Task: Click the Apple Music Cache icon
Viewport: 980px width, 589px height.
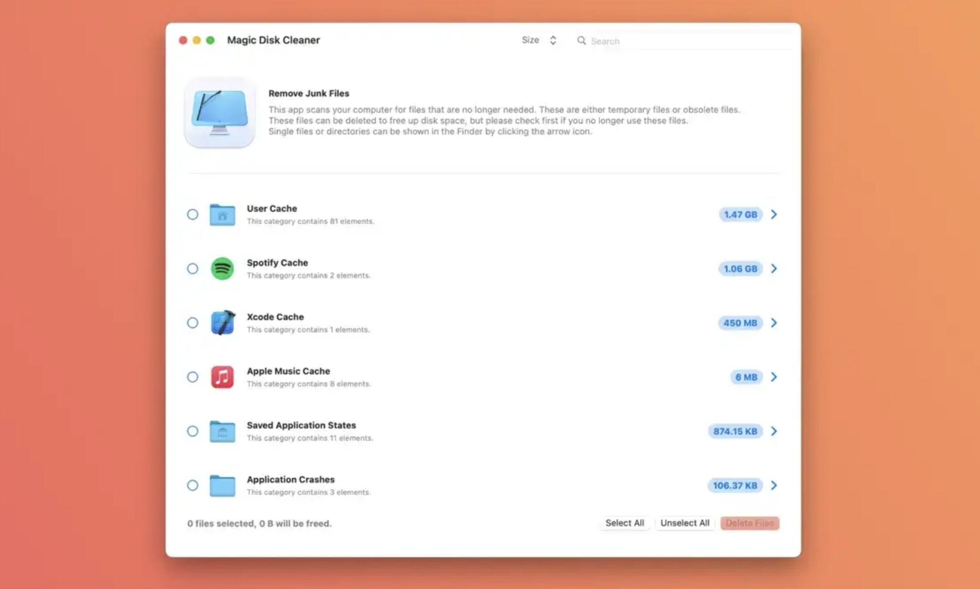Action: 222,377
